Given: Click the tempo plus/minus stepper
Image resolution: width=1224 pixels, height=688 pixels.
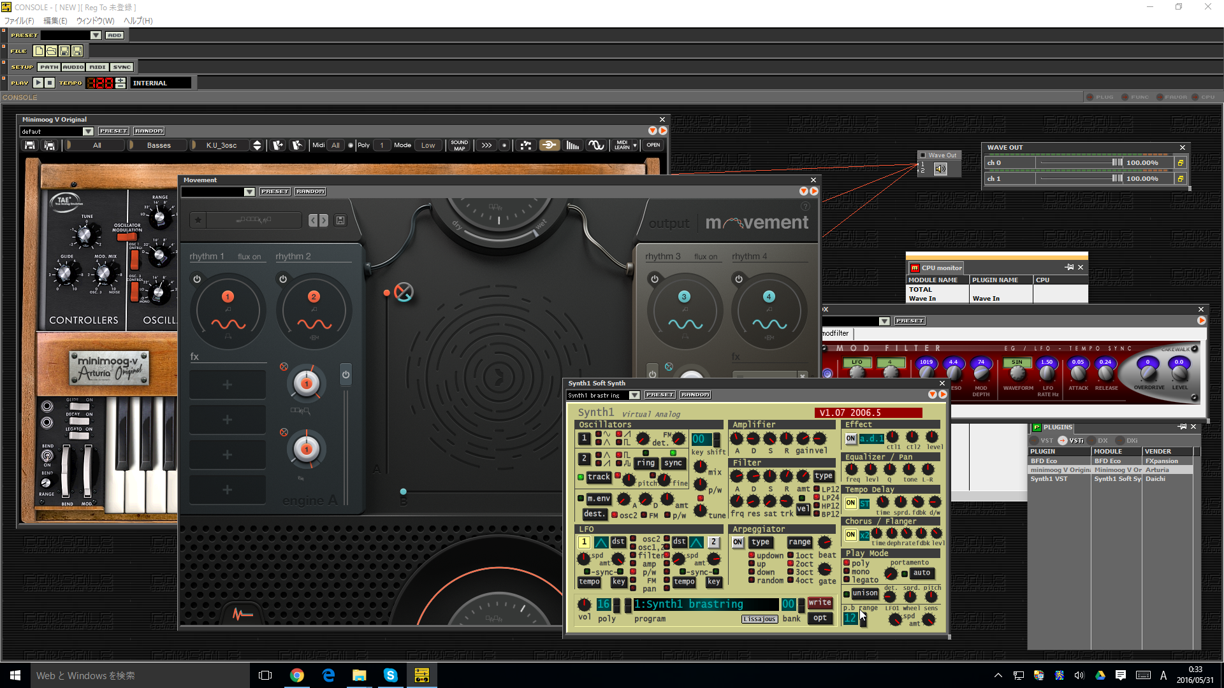Looking at the screenshot, I should click(120, 83).
